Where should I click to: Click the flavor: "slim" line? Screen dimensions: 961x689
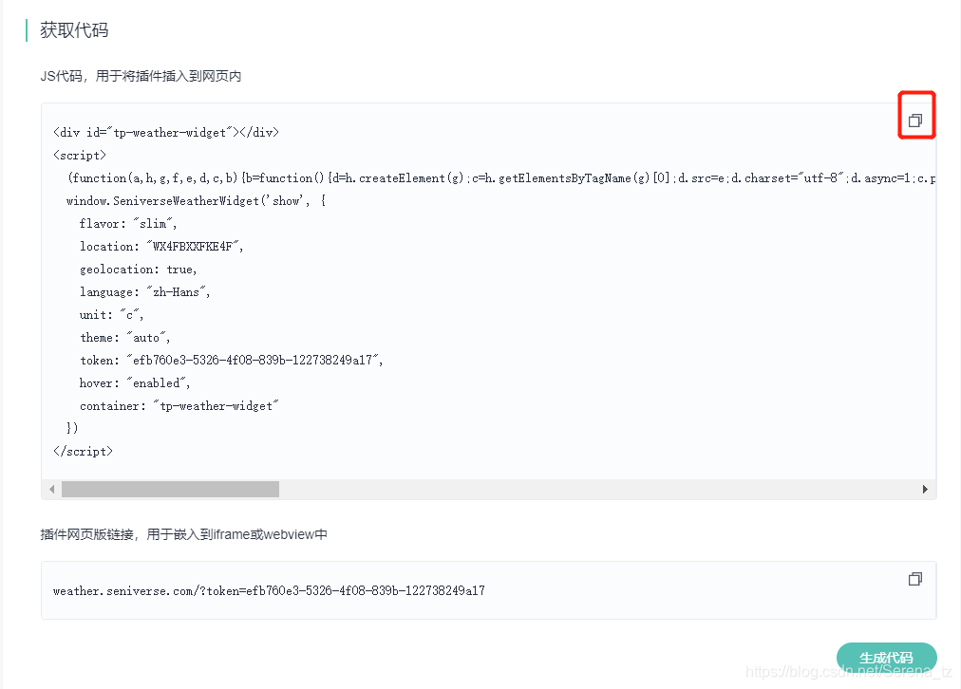point(128,224)
